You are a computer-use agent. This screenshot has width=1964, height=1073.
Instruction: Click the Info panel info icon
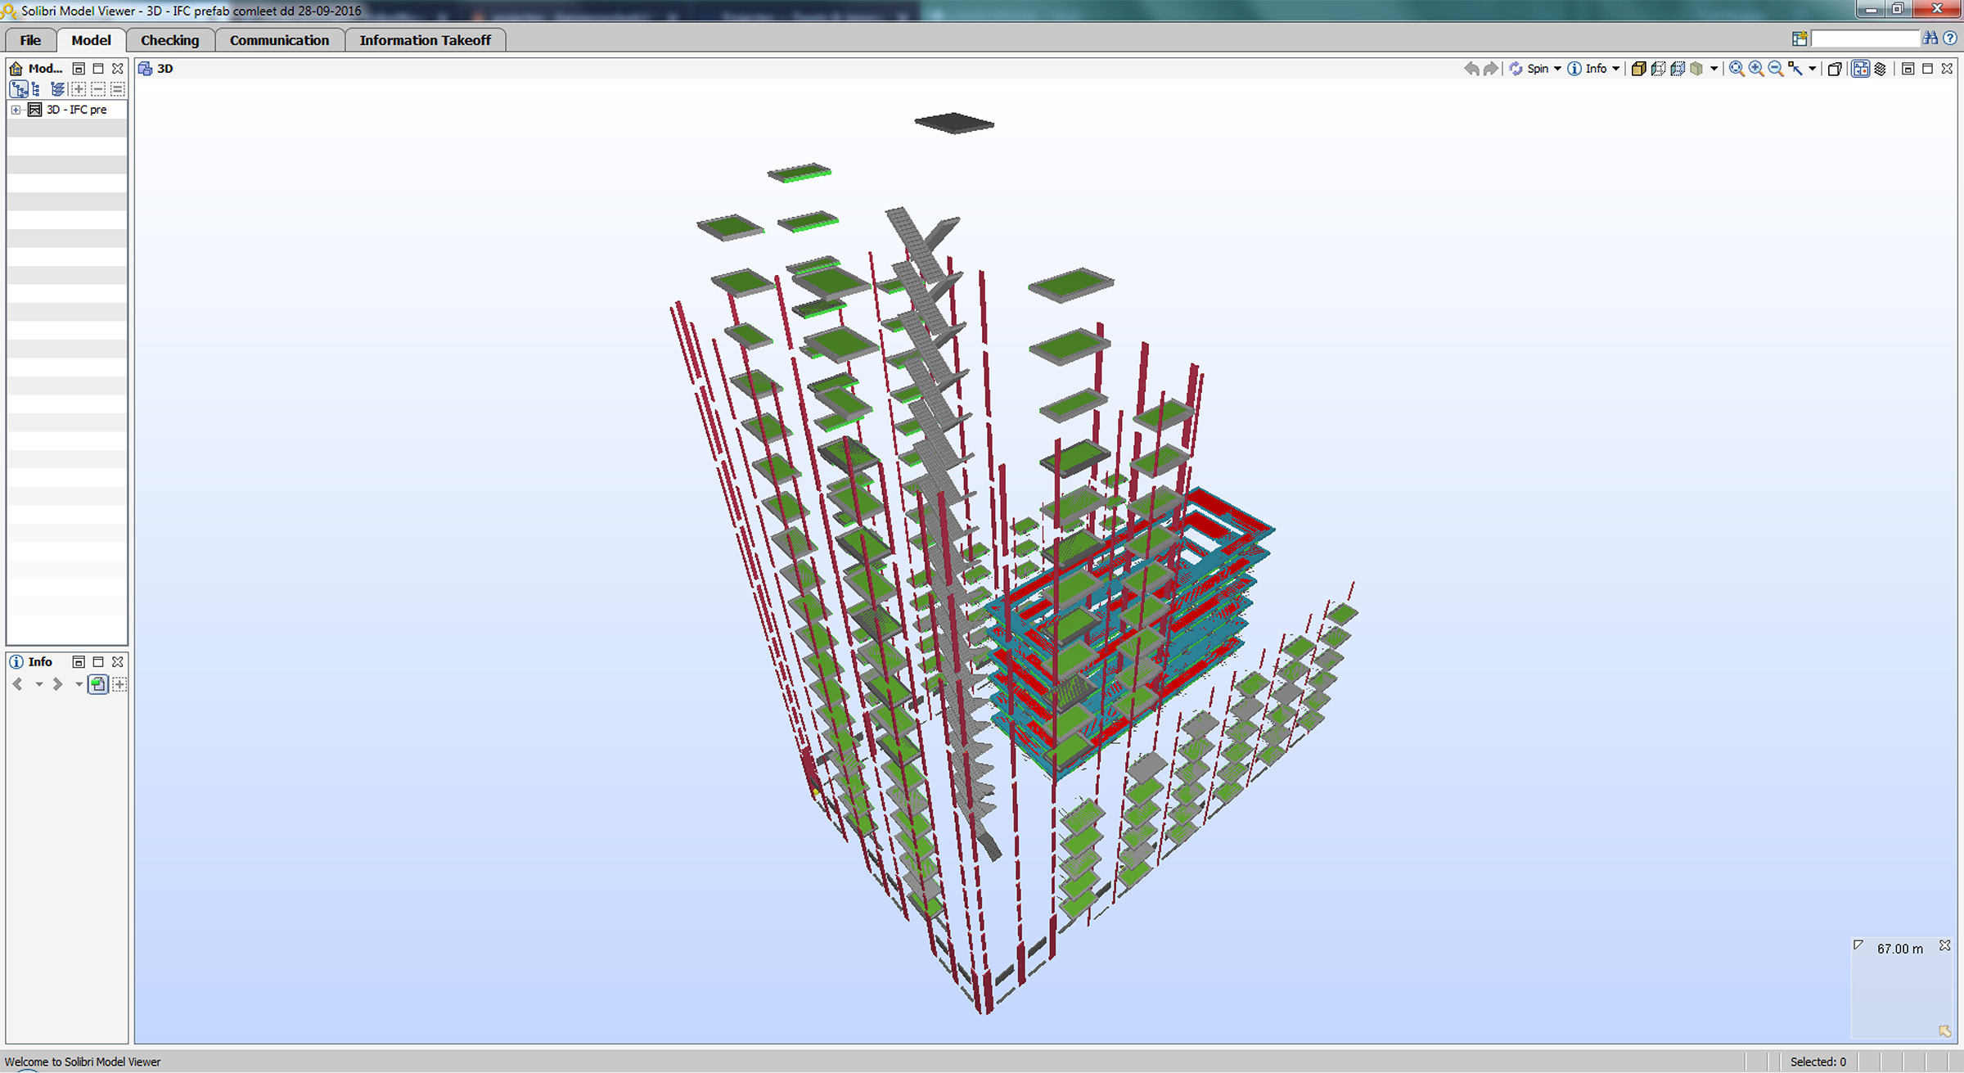tap(16, 662)
